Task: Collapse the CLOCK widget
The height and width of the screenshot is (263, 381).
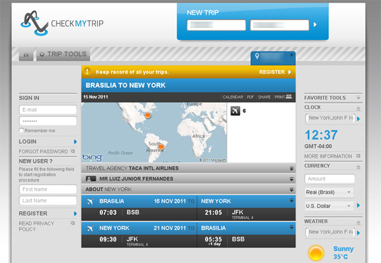Action: click(x=358, y=108)
